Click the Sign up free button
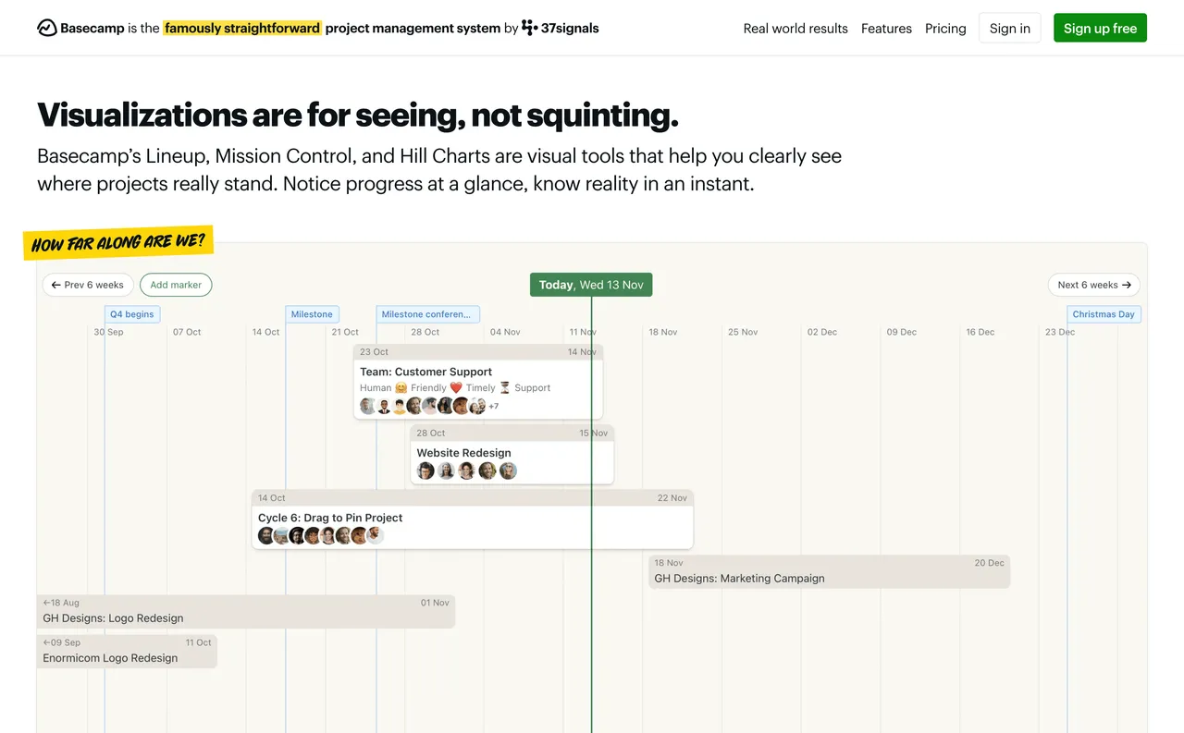1184x733 pixels. click(x=1100, y=28)
